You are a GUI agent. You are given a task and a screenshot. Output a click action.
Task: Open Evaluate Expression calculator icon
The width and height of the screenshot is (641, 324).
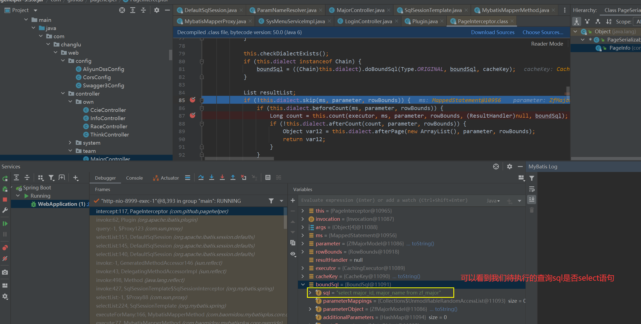click(268, 178)
